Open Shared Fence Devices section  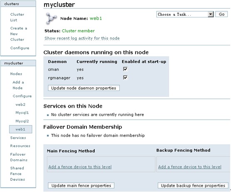point(17,174)
